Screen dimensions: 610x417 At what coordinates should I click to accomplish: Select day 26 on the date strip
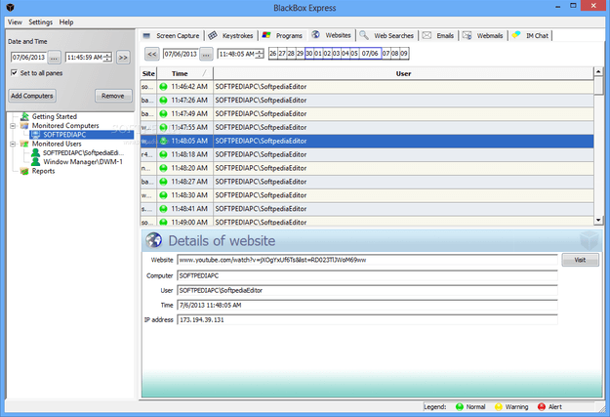click(x=272, y=54)
